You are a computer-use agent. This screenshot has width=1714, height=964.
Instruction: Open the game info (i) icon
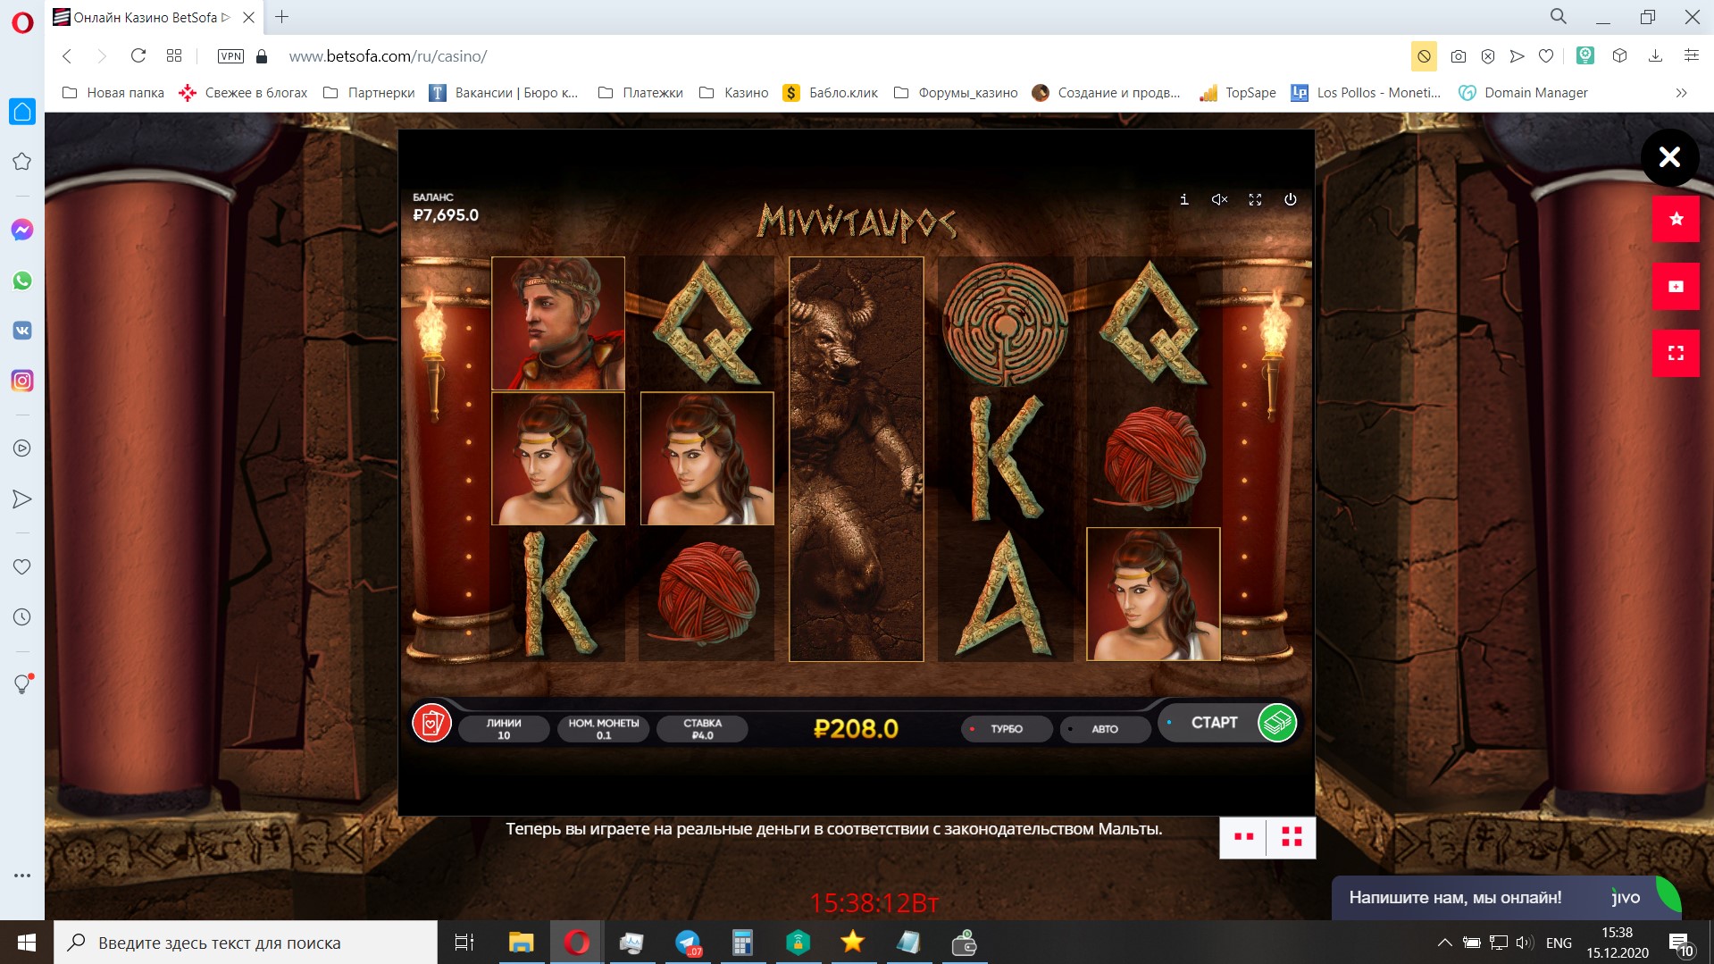[1183, 199]
